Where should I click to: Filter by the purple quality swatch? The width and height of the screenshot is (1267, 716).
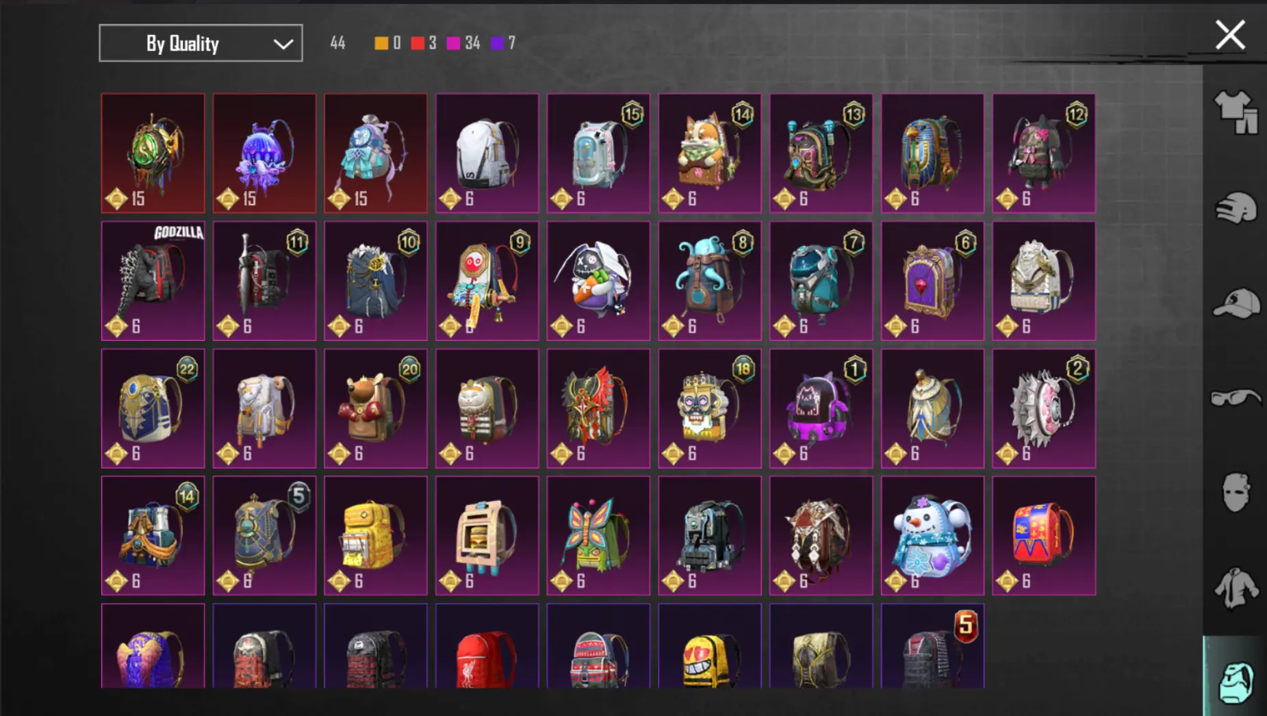coord(498,43)
